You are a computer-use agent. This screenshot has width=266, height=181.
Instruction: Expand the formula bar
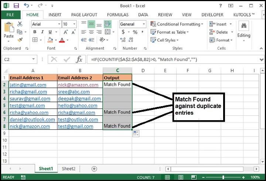[x=262, y=60]
